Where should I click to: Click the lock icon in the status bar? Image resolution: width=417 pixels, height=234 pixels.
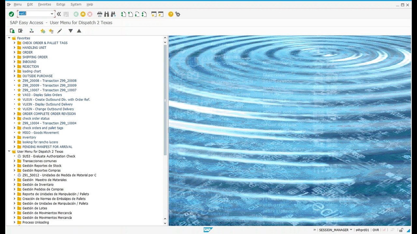(x=401, y=230)
